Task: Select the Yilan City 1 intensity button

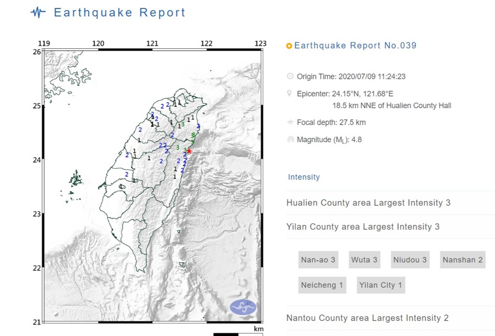Action: pos(380,285)
